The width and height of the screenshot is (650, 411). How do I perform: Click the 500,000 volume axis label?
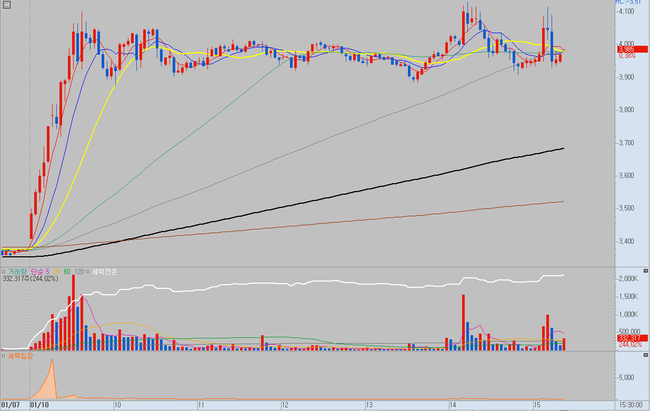click(x=629, y=332)
